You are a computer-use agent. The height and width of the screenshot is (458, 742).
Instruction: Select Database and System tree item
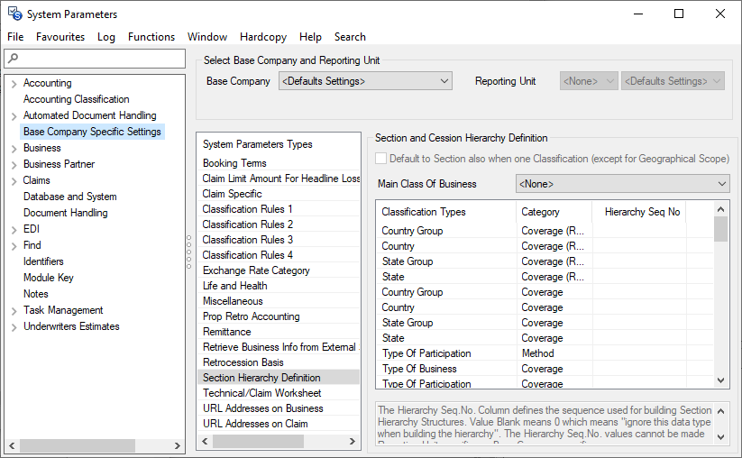coord(69,197)
